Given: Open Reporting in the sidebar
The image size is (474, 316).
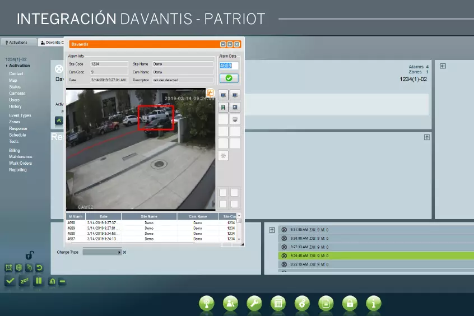Looking at the screenshot, I should click(18, 170).
